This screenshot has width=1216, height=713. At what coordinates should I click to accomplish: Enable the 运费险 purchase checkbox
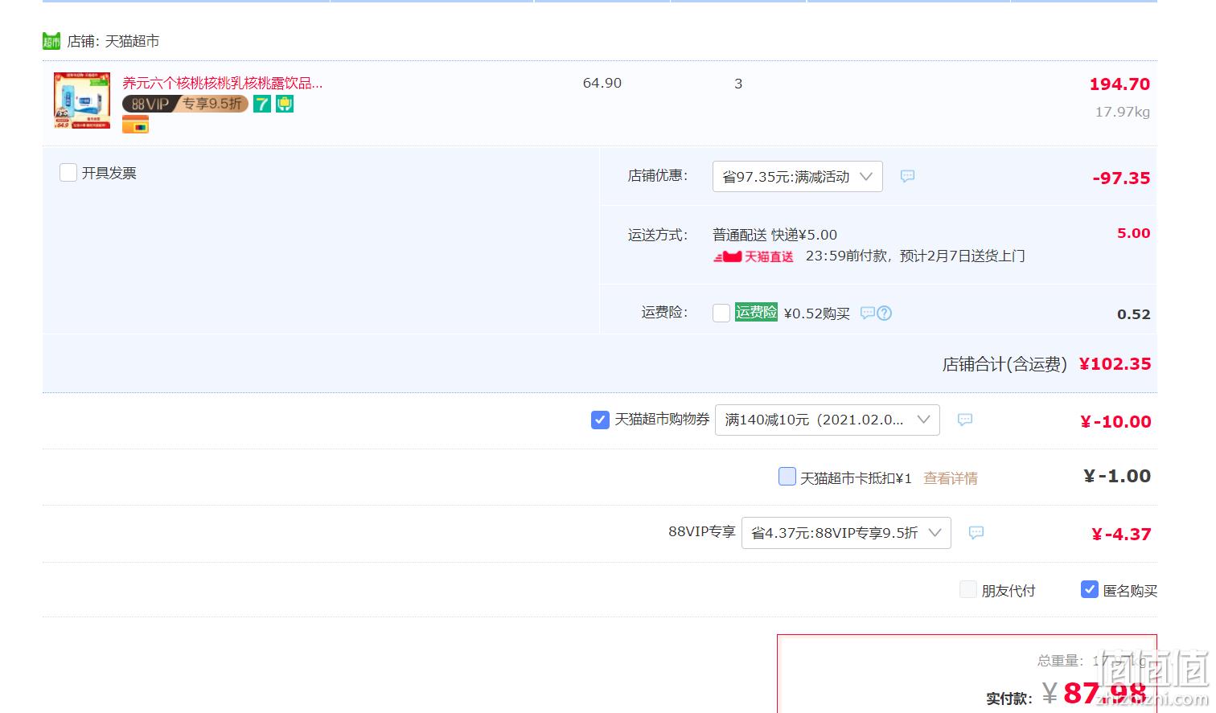pyautogui.click(x=721, y=313)
